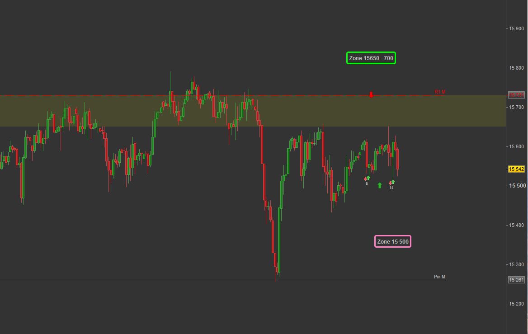The height and width of the screenshot is (334, 528).
Task: Select the 'Piv M' pivot label
Action: pyautogui.click(x=439, y=277)
